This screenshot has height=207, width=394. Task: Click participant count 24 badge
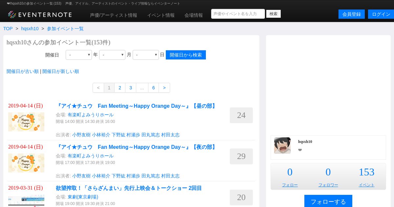click(x=241, y=115)
